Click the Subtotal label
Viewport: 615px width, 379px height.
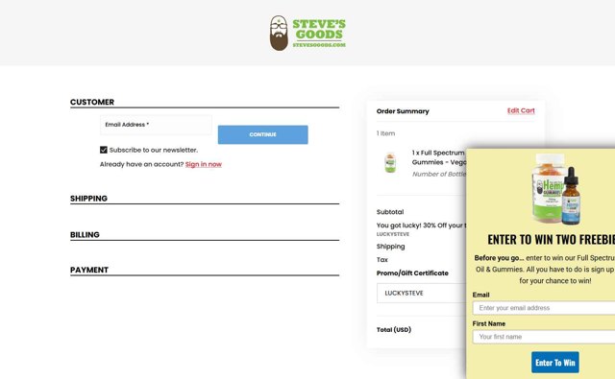click(390, 212)
